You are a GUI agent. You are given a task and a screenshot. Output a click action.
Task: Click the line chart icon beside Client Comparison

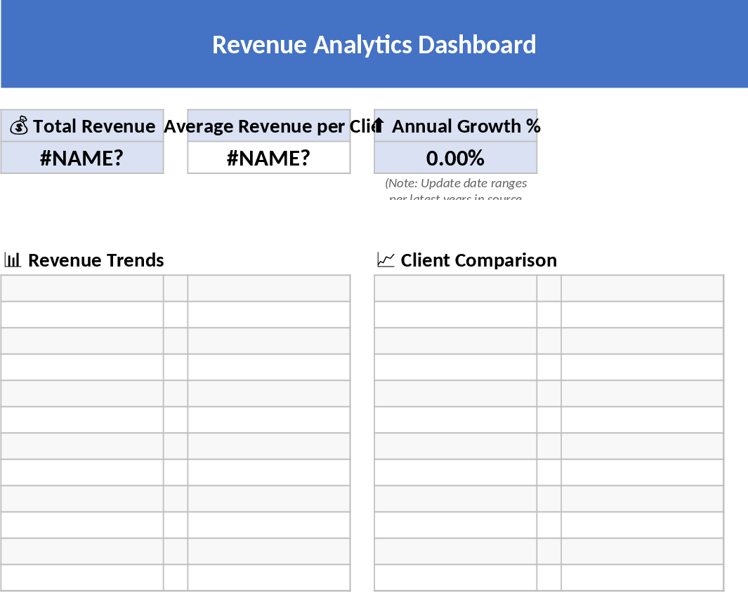pos(386,260)
